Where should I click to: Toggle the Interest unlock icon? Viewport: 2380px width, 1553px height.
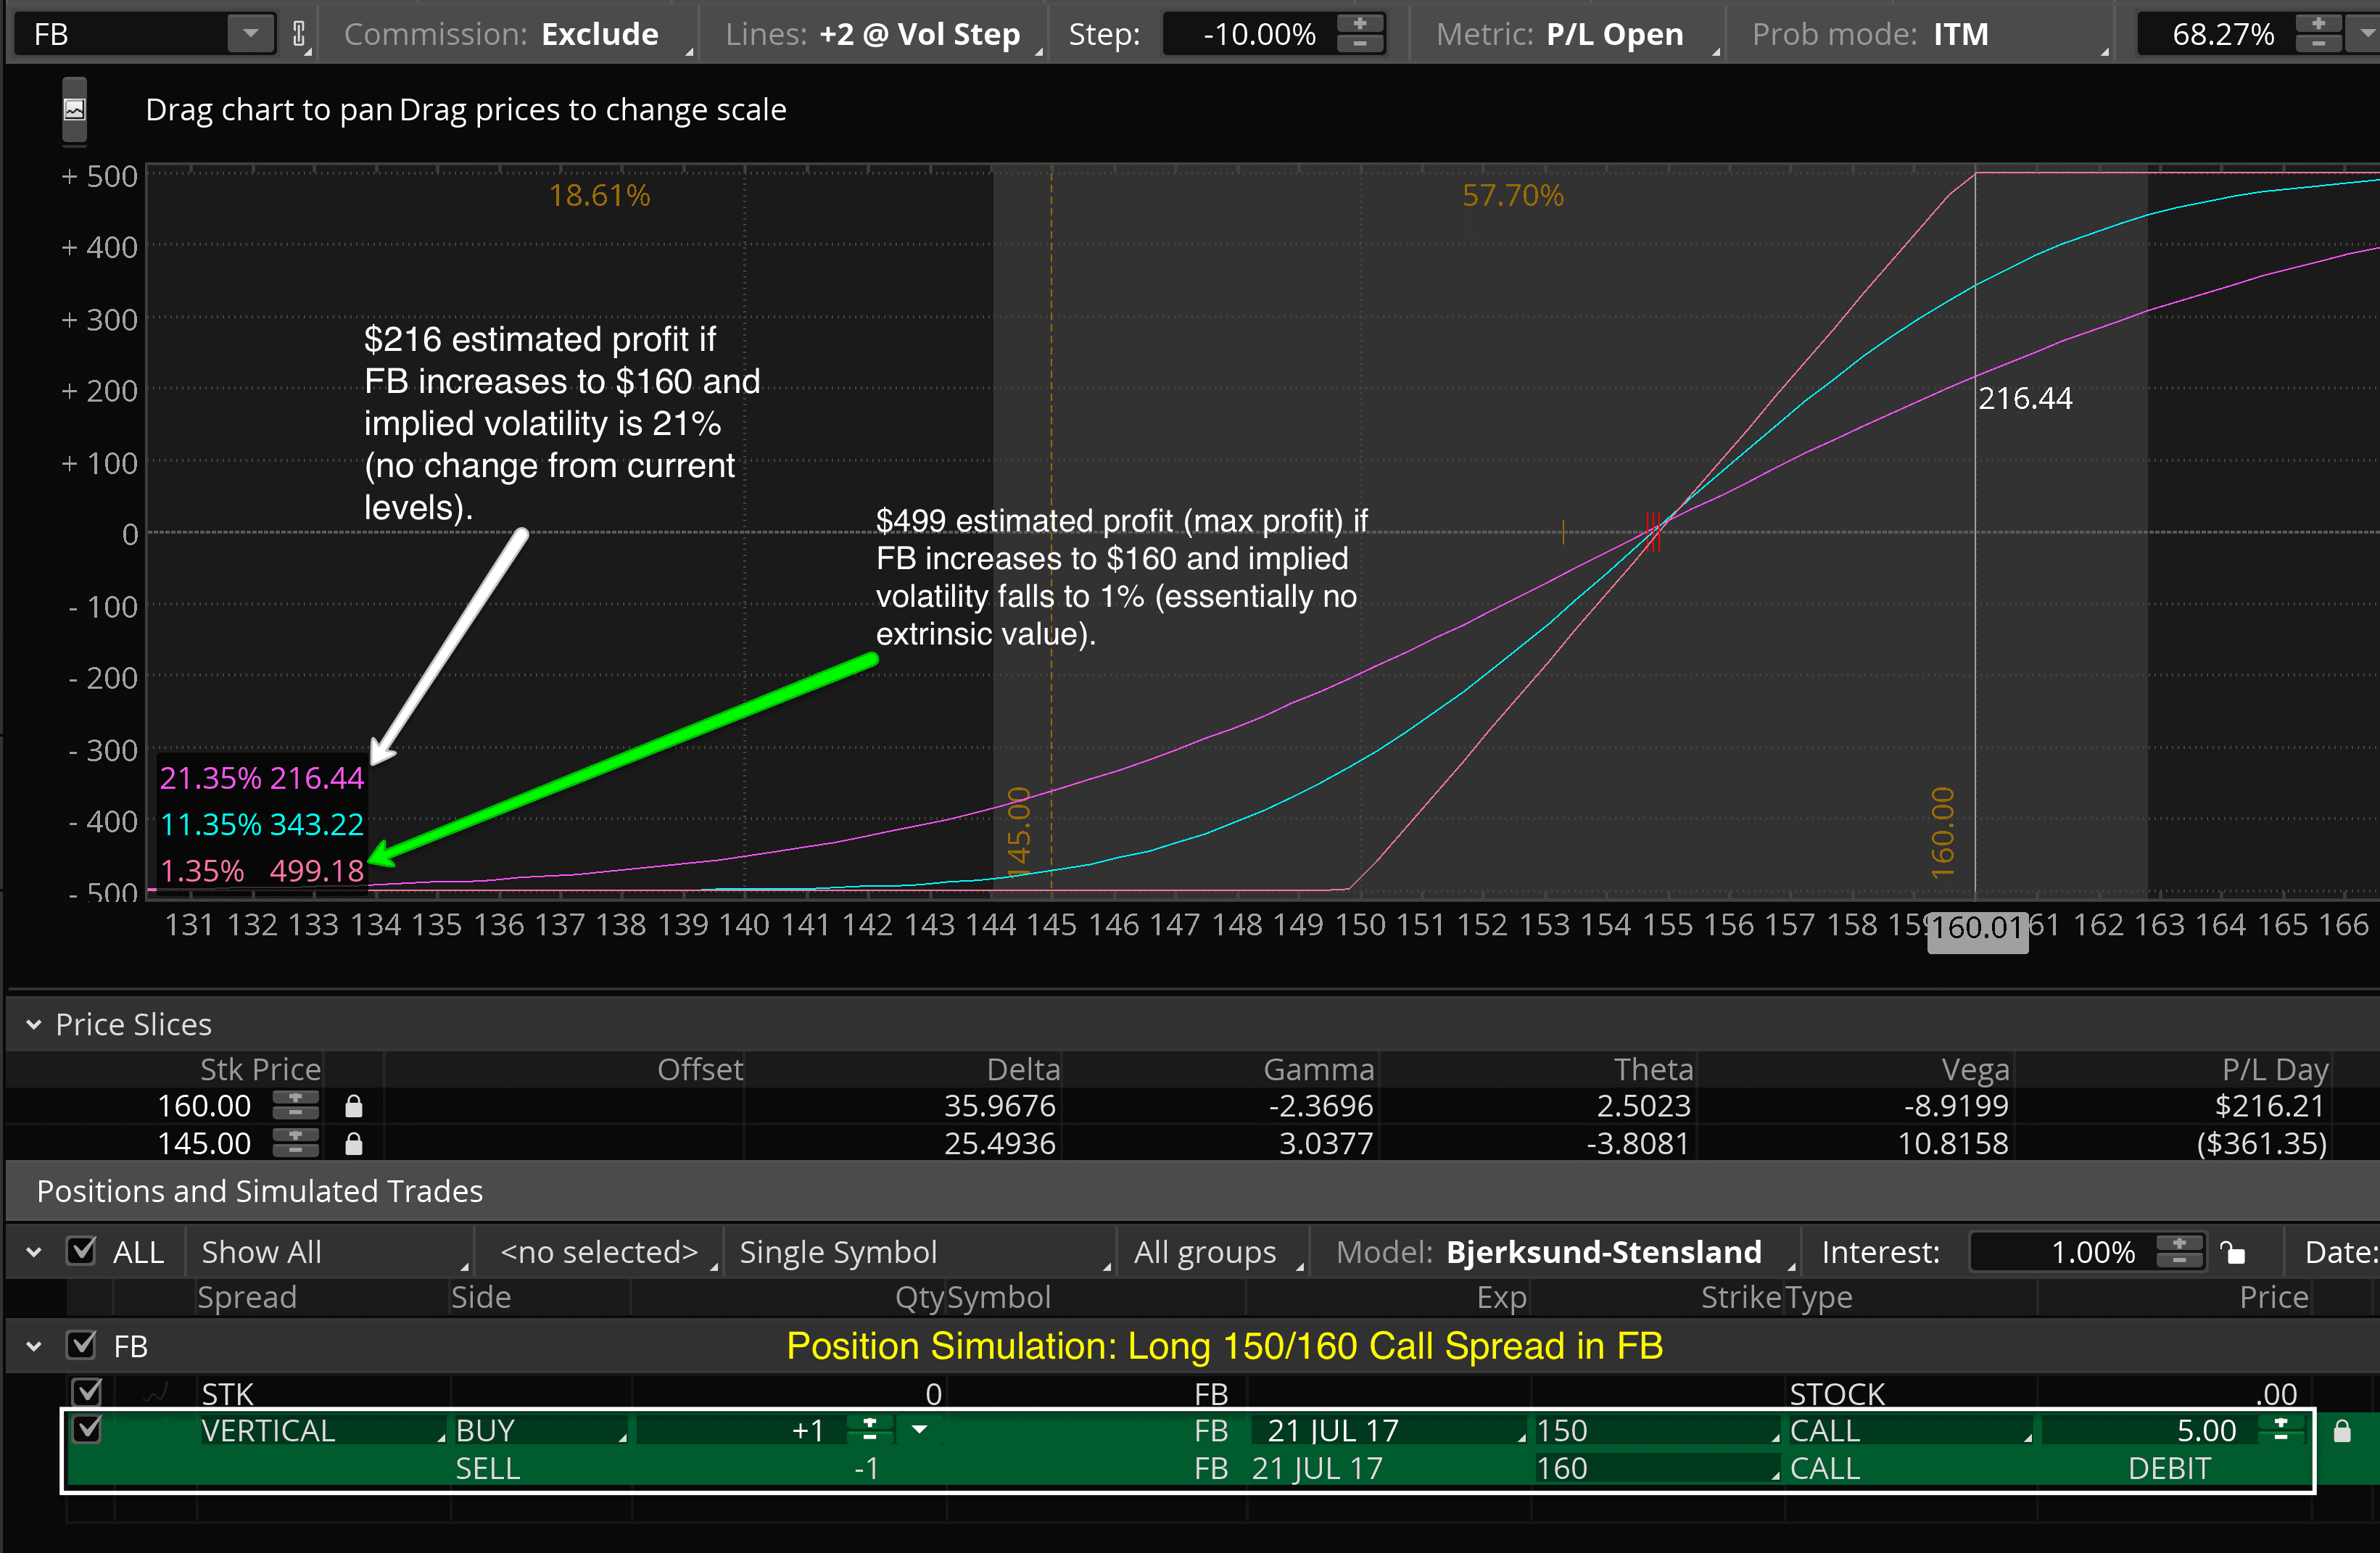coord(2232,1252)
